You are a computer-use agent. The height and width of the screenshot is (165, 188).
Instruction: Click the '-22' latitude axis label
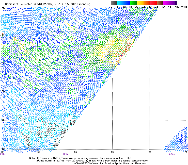[x=2, y=35]
